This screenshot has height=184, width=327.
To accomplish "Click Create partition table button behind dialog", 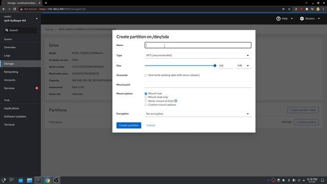I will [303, 110].
